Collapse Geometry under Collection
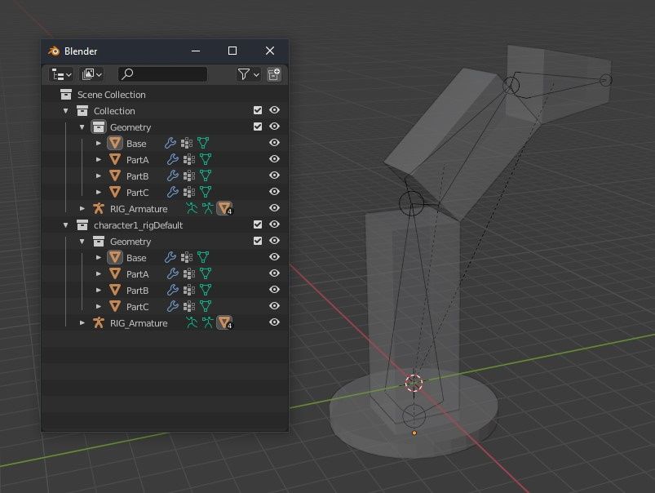Screen dimensions: 655x493 tap(82, 127)
